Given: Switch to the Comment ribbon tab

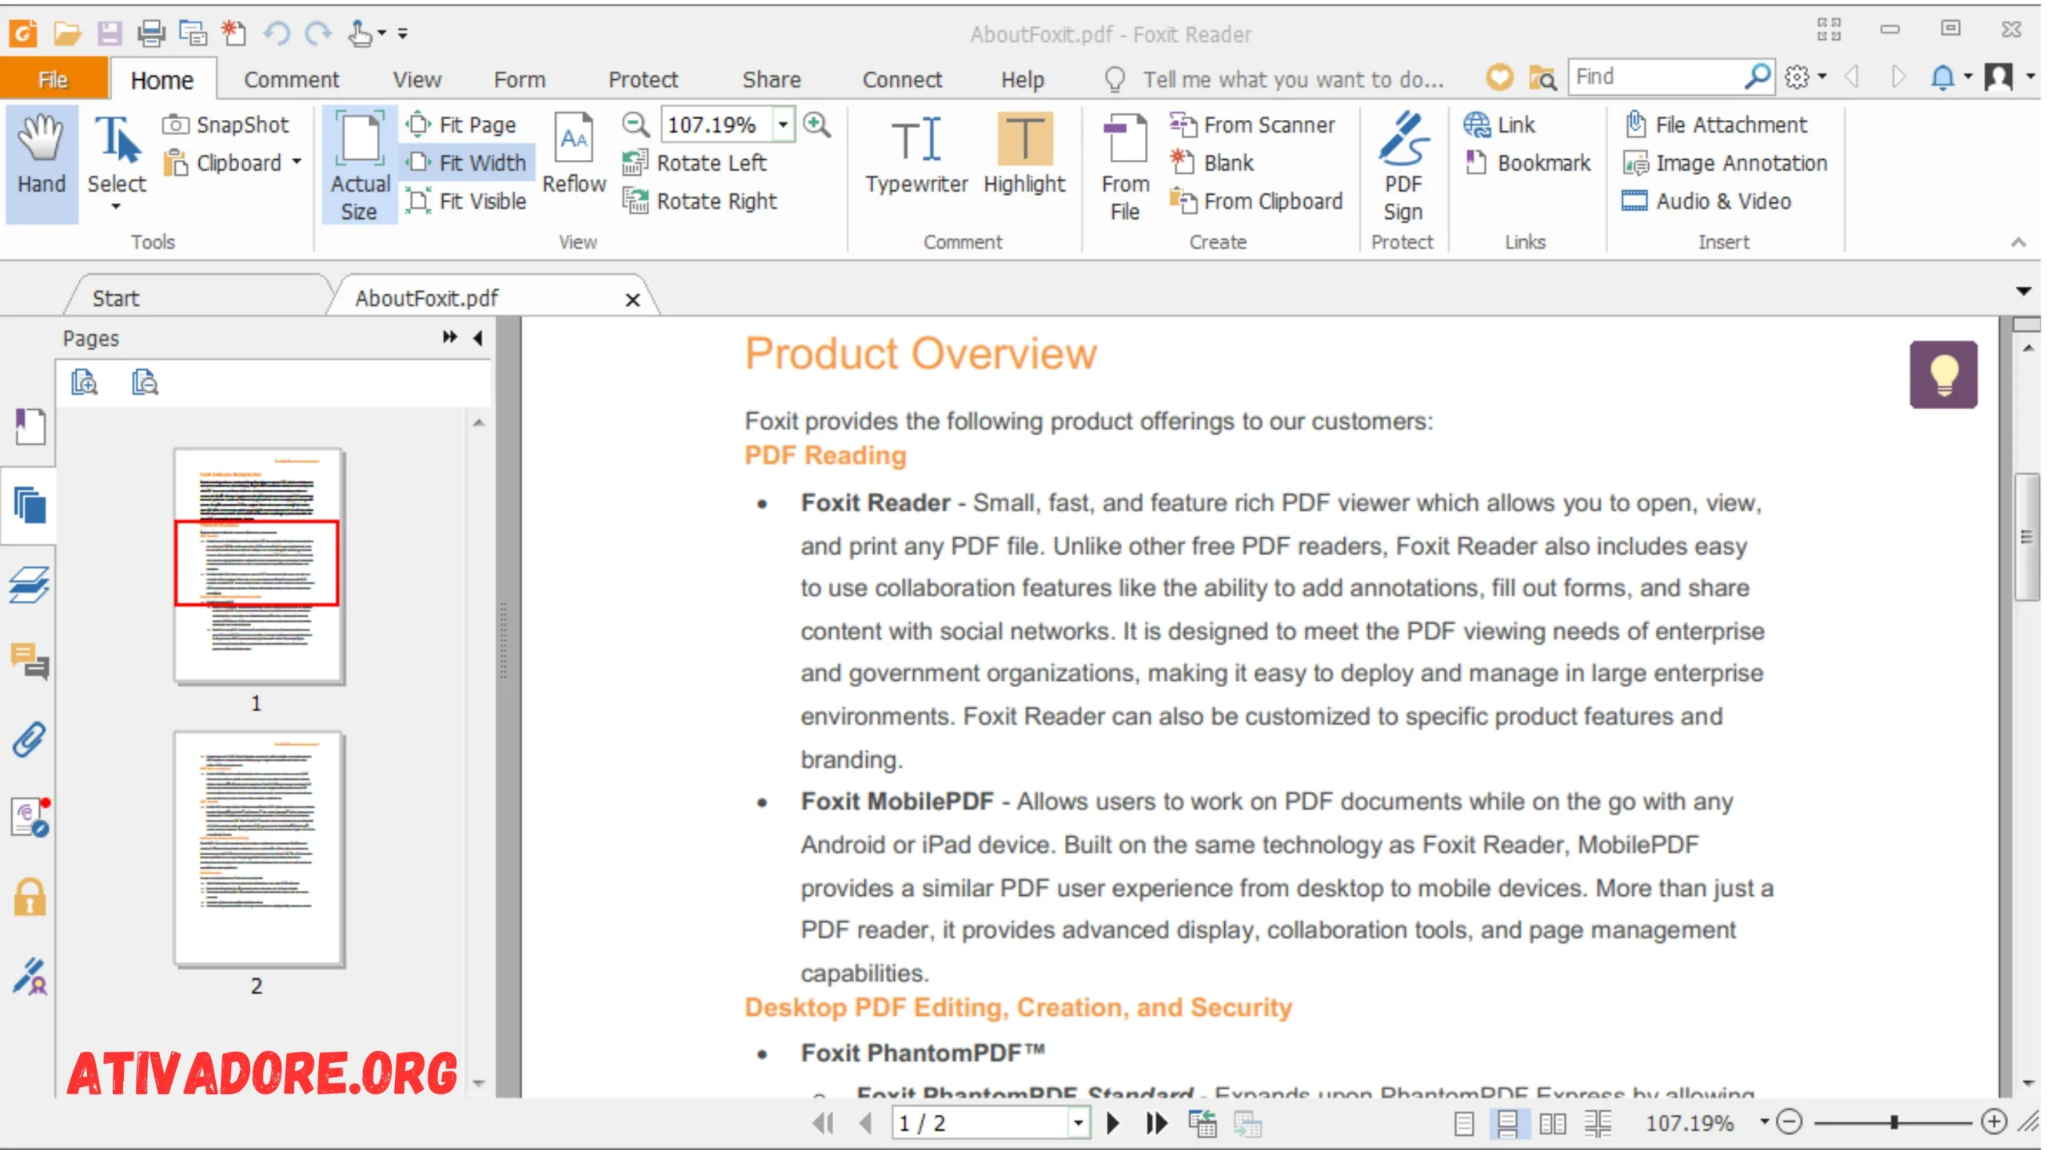Looking at the screenshot, I should pyautogui.click(x=291, y=79).
